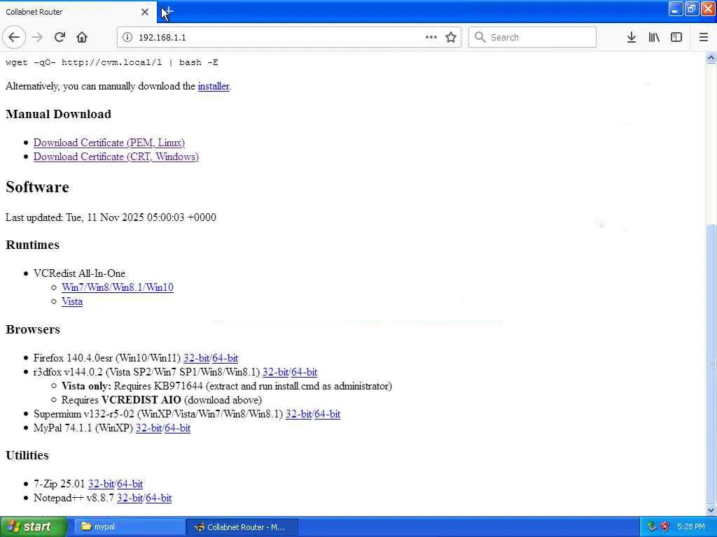Click the 5:28 PM clock

point(691,527)
